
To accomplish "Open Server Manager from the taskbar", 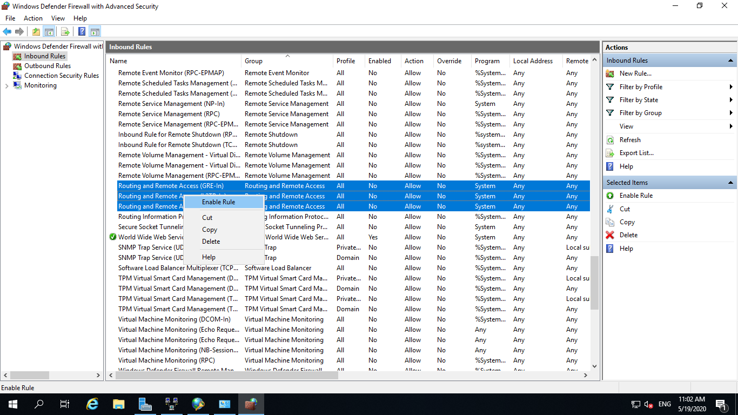I will coord(145,404).
